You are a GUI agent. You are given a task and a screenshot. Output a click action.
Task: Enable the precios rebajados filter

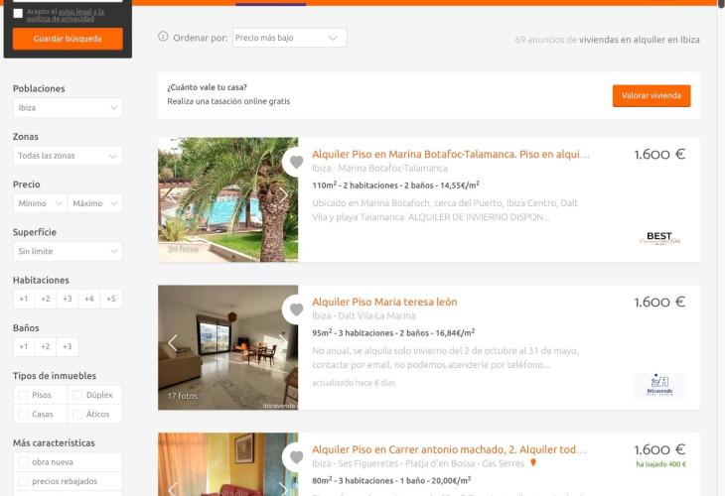23,481
